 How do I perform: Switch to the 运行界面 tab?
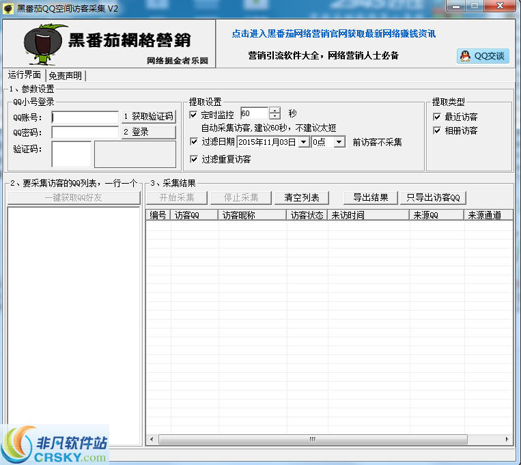click(x=25, y=75)
